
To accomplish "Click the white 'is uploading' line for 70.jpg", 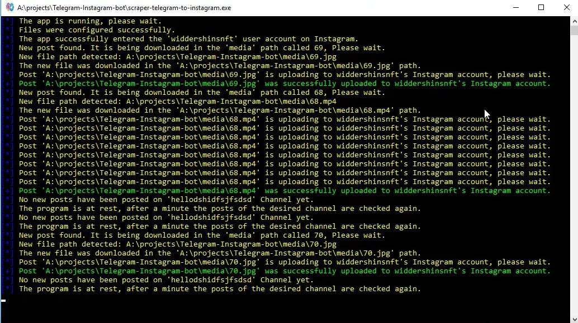I will [x=285, y=262].
